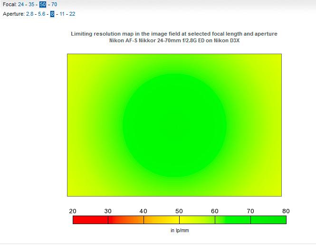Screen dimensions: 316x245
Task: Click the highlighted aperture 8
Action: tap(52, 14)
